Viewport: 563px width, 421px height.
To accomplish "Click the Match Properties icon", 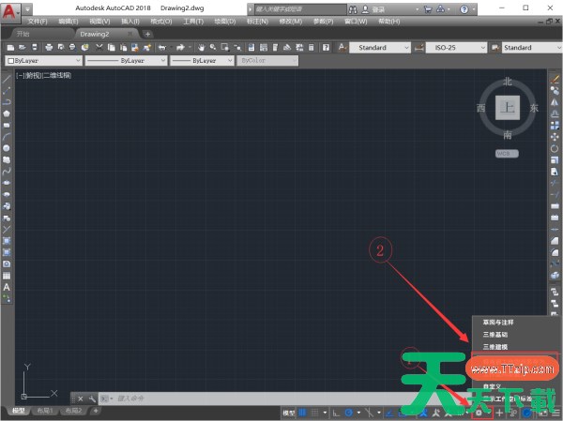I will click(147, 48).
